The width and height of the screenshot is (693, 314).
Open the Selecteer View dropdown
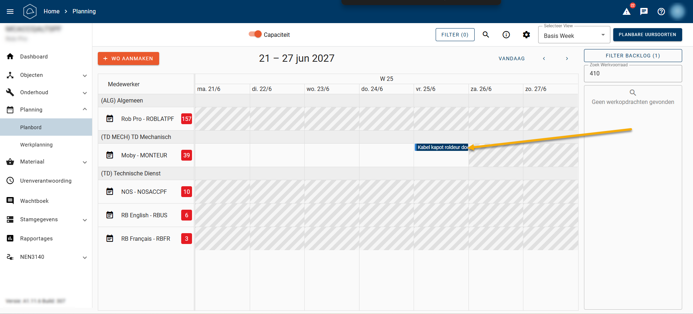[574, 35]
